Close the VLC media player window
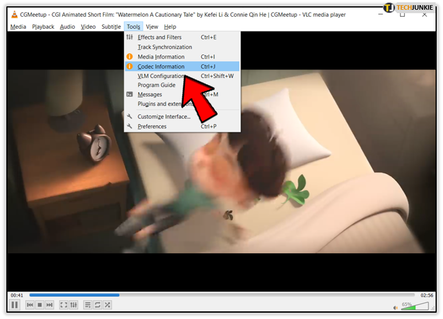Image resolution: width=443 pixels, height=319 pixels. pyautogui.click(x=424, y=14)
